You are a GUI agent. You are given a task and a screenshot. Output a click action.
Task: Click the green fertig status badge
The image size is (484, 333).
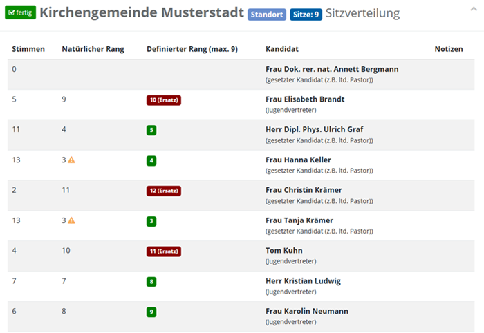[x=20, y=12]
